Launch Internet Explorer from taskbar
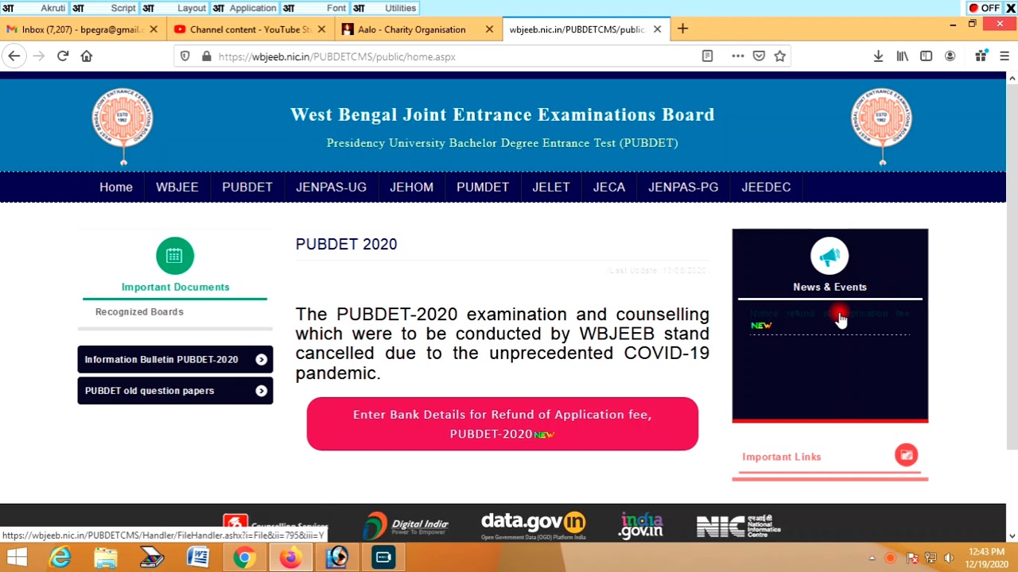1018x572 pixels. click(x=60, y=558)
